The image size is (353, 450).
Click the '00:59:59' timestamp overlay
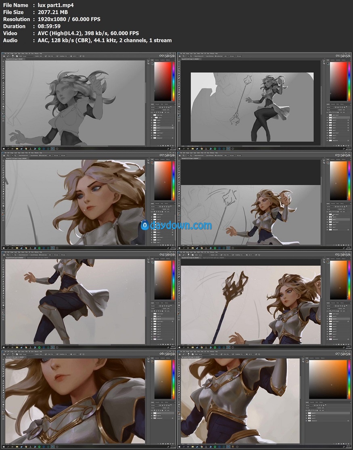[167, 56]
